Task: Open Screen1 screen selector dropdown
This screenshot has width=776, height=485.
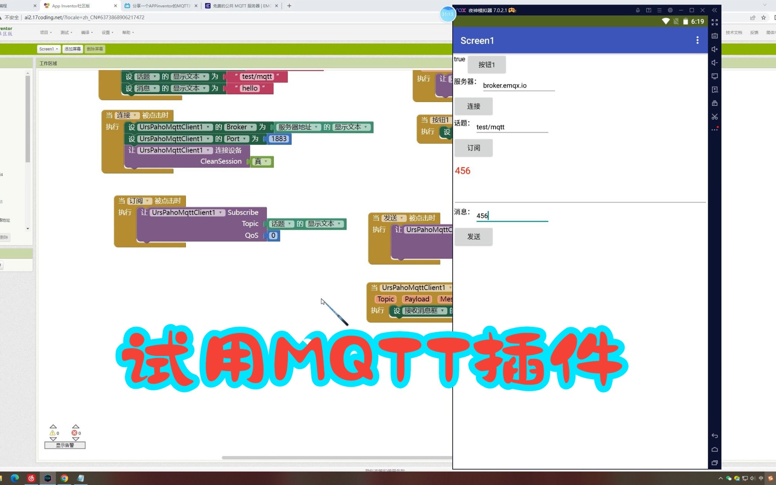Action: pos(48,49)
